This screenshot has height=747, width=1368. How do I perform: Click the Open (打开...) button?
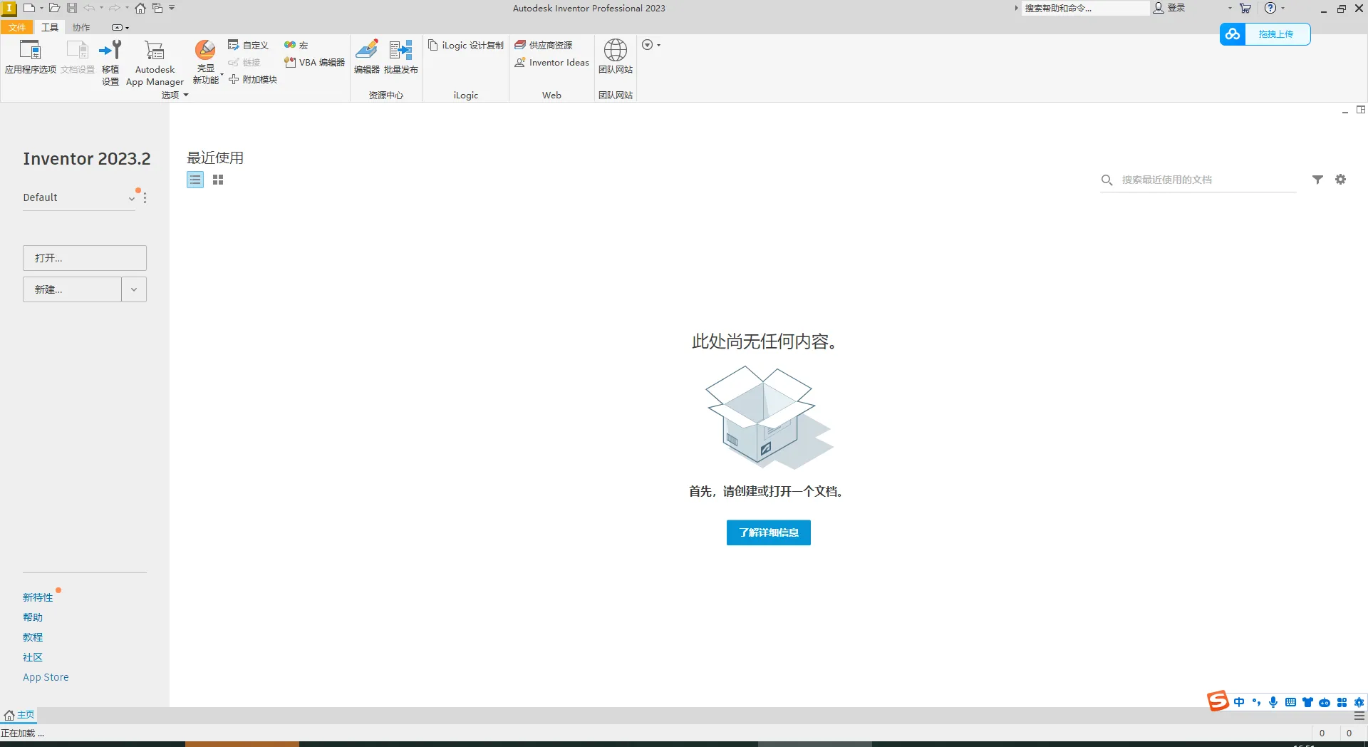click(85, 258)
